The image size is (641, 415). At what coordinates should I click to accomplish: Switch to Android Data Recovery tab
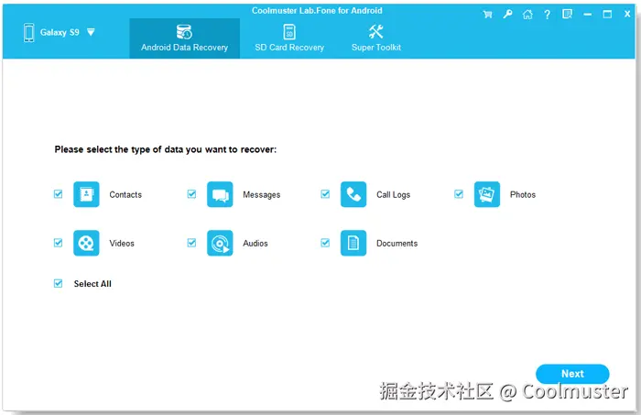tap(184, 38)
